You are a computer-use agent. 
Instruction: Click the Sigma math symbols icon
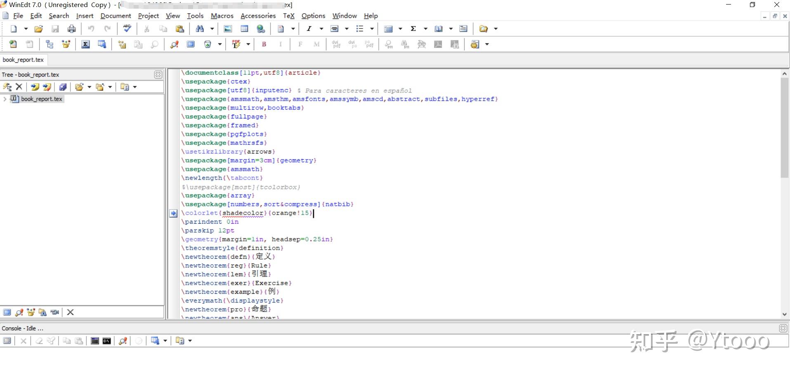pyautogui.click(x=413, y=29)
